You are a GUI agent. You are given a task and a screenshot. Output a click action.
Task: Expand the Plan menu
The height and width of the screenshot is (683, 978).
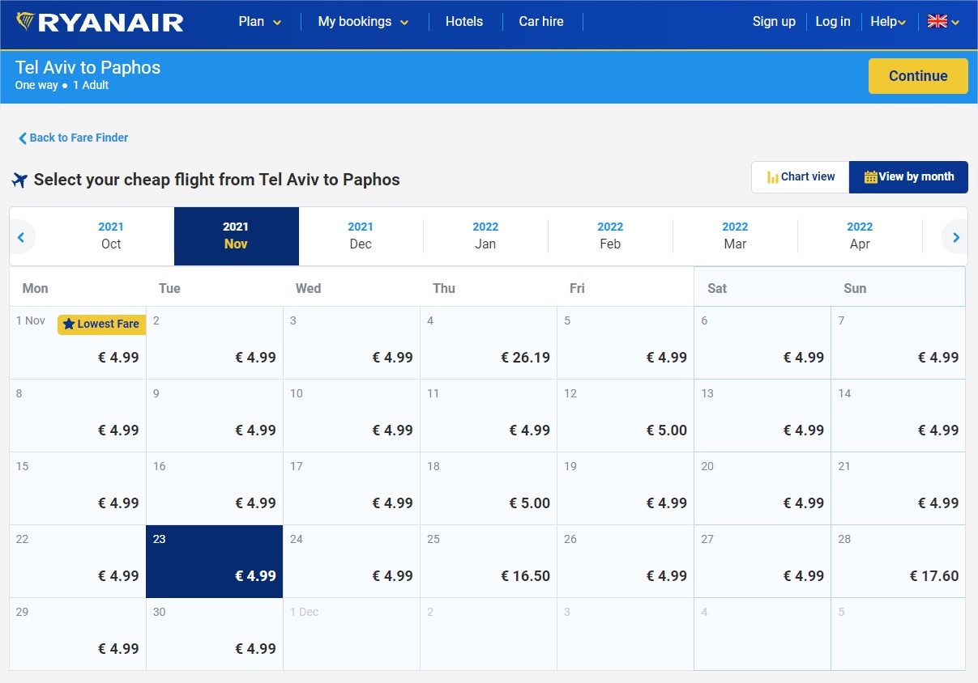tap(260, 22)
